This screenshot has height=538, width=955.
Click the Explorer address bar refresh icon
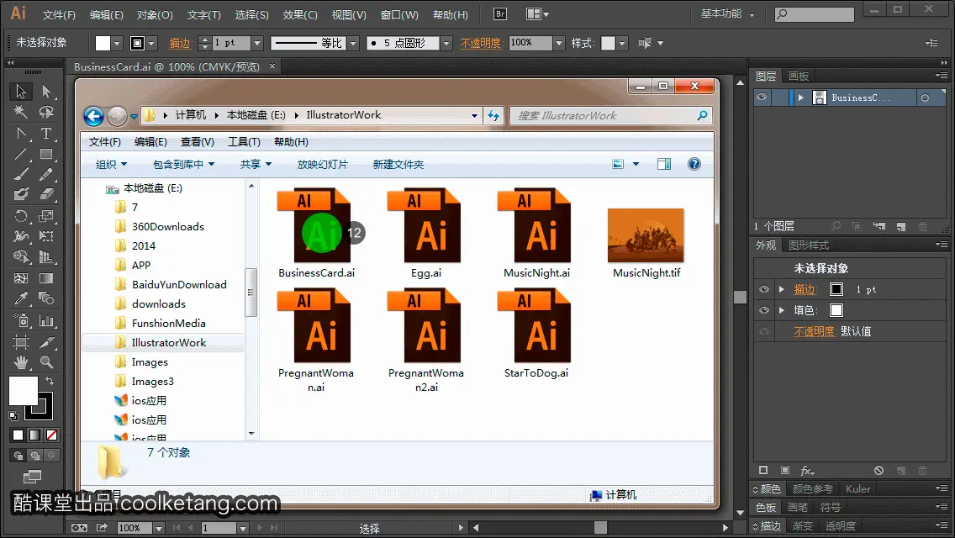pyautogui.click(x=493, y=115)
